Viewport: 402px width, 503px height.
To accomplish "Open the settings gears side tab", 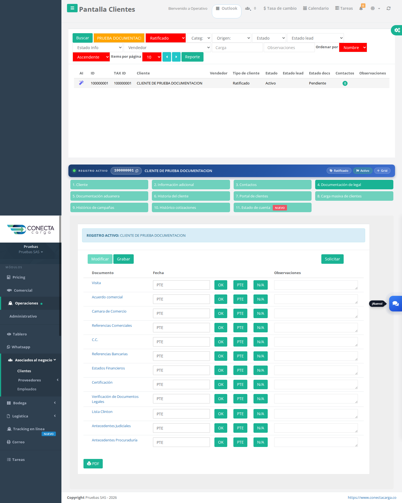I will click(397, 30).
